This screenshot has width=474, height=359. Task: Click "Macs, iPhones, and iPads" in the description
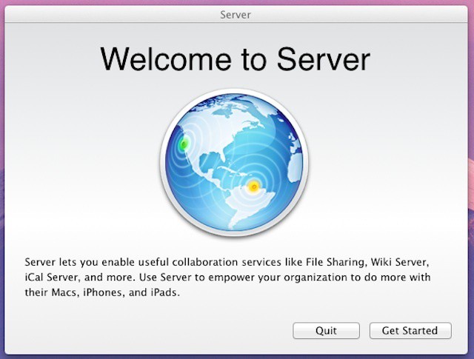(x=116, y=292)
